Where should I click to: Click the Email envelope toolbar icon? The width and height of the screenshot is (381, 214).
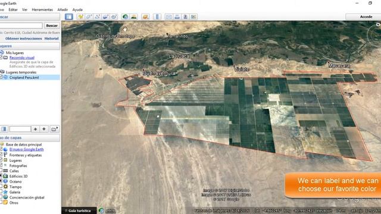169,17
